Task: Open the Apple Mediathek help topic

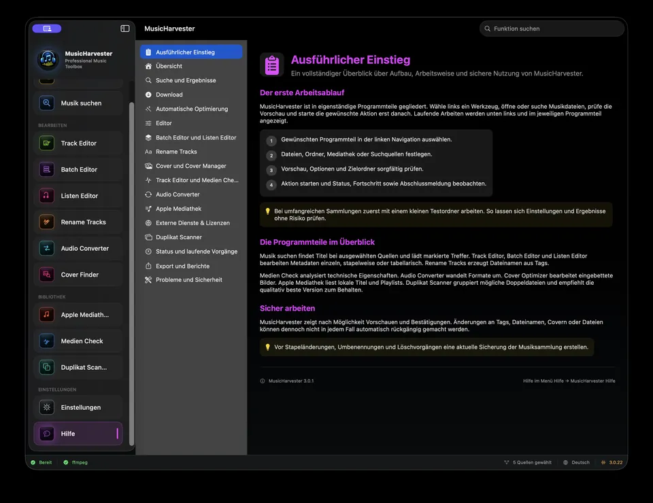Action: point(191,209)
